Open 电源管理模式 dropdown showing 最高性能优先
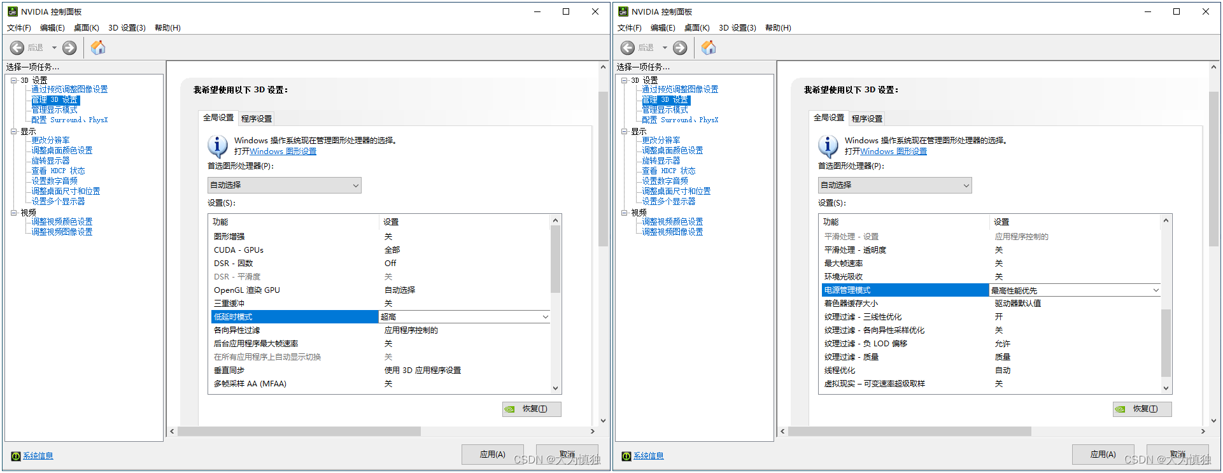1223x473 pixels. coord(1156,290)
